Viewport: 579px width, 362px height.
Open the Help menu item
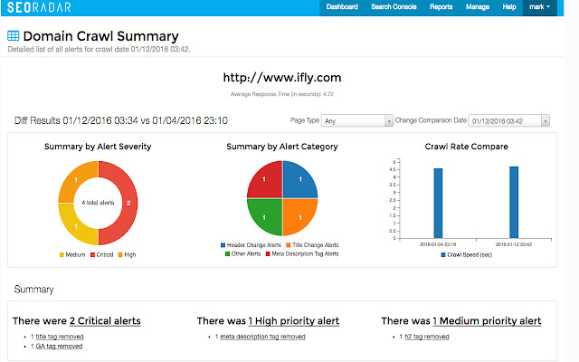508,7
